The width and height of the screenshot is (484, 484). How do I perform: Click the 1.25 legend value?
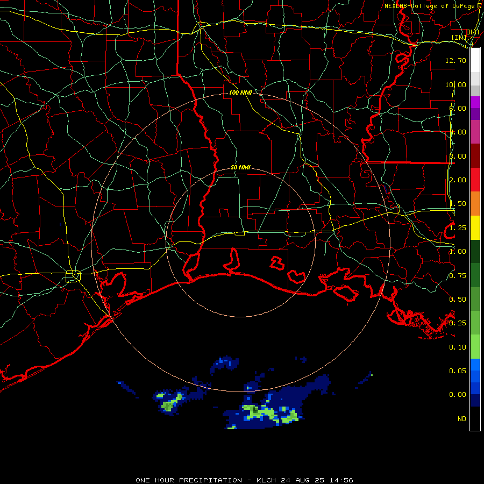click(458, 228)
